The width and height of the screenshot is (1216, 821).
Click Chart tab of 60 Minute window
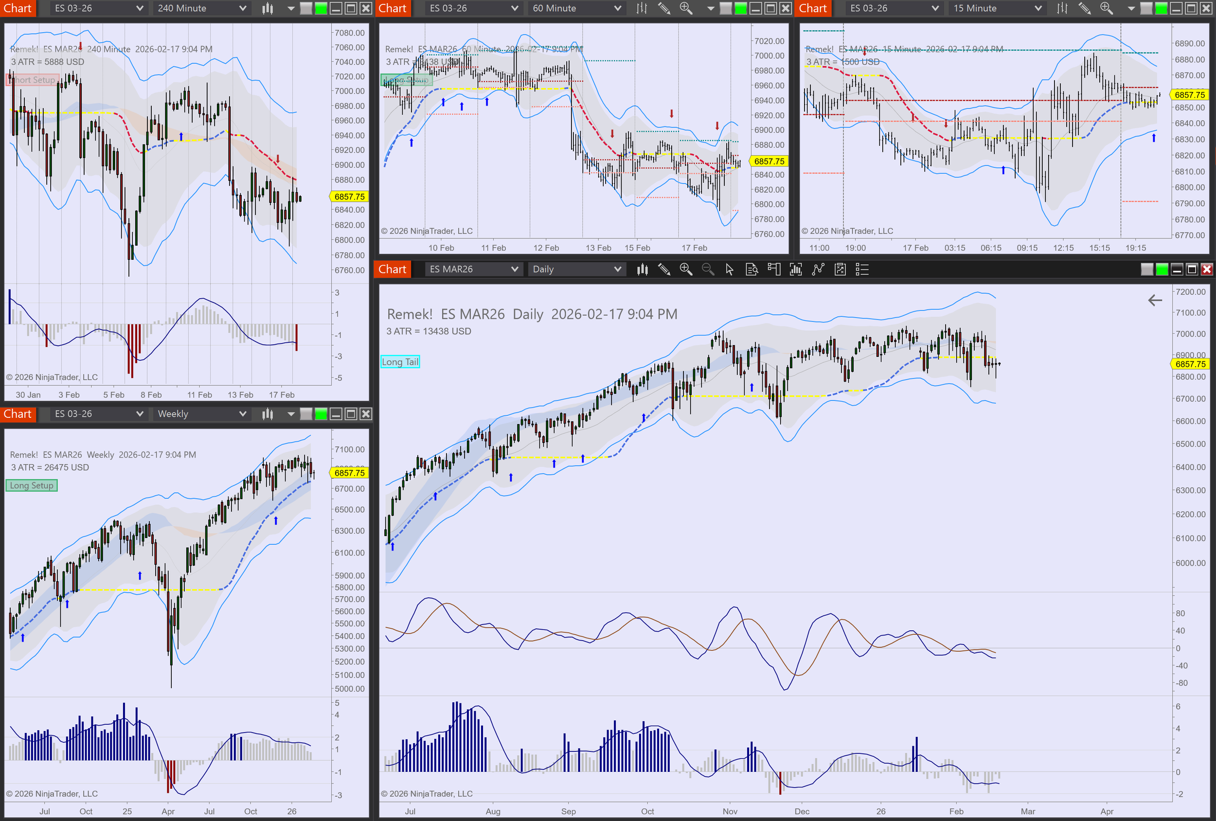[x=393, y=8]
